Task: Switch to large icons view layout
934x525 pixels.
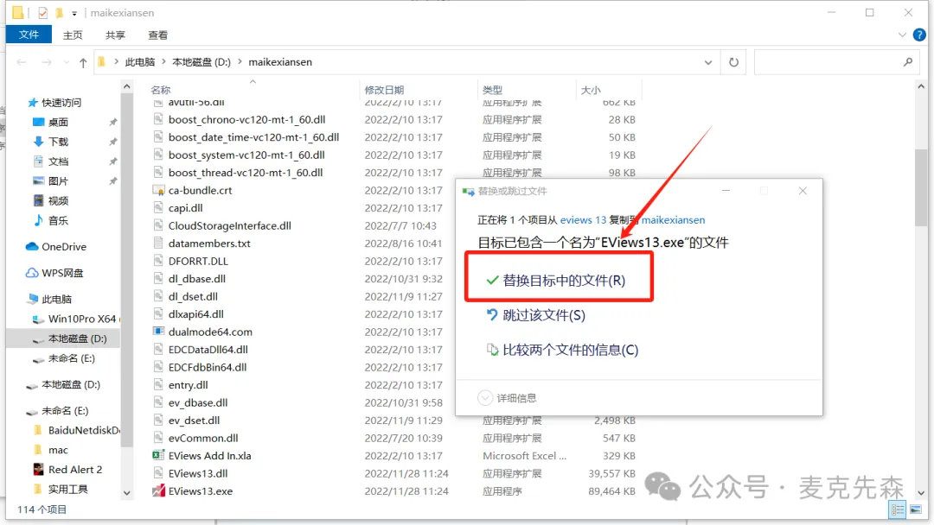Action: click(x=916, y=509)
